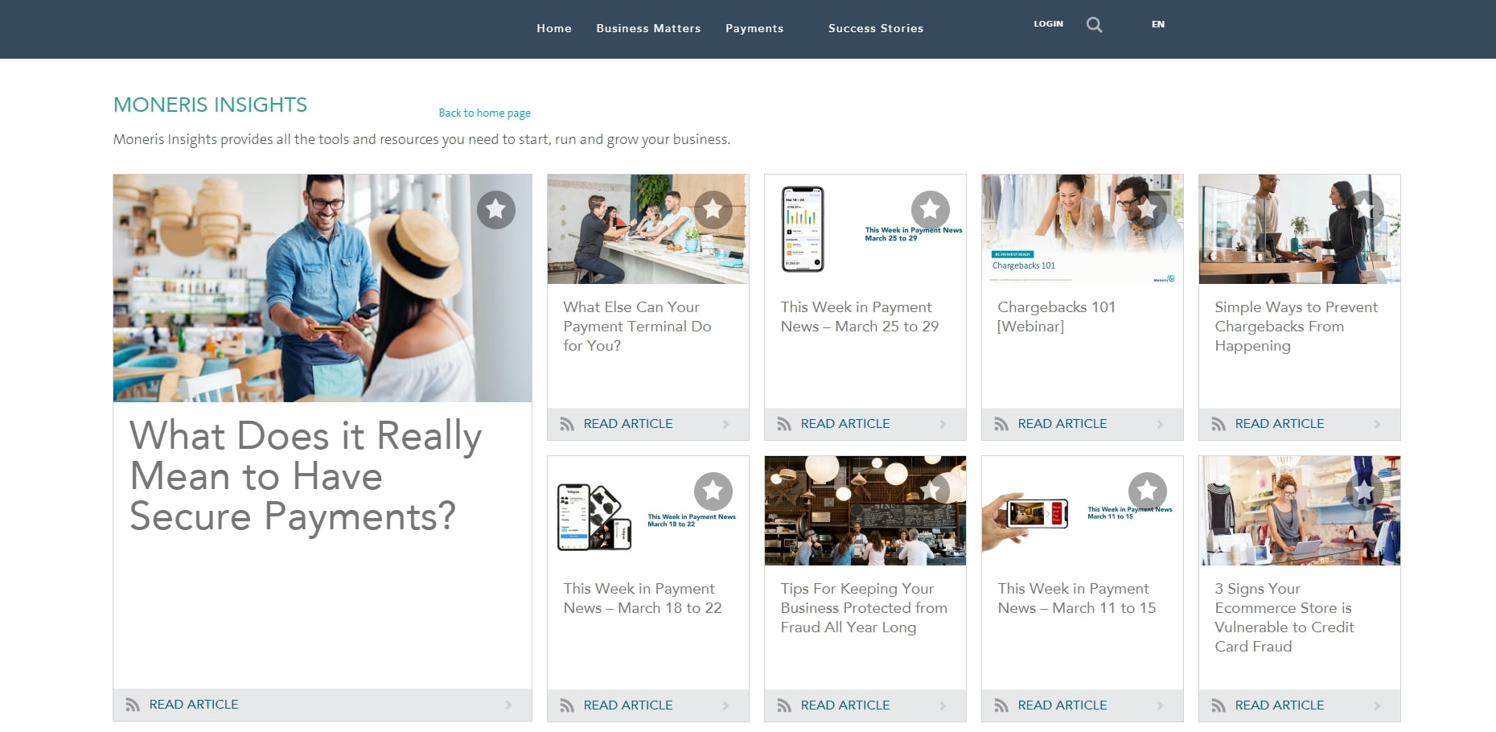Screen dimensions: 1496x732
Task: Click title Chargebacks 101 [Webinar]
Action: 1056,317
